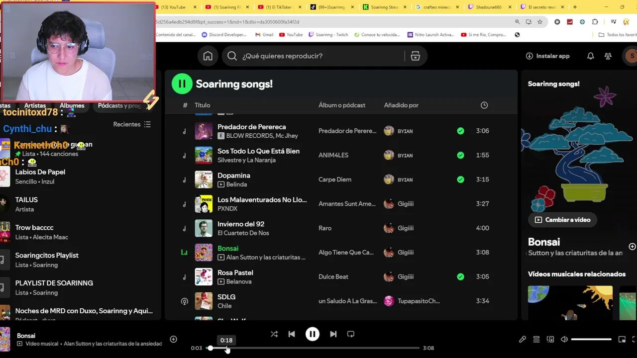
Task: Bookmark this page with the star icon
Action: [540, 22]
